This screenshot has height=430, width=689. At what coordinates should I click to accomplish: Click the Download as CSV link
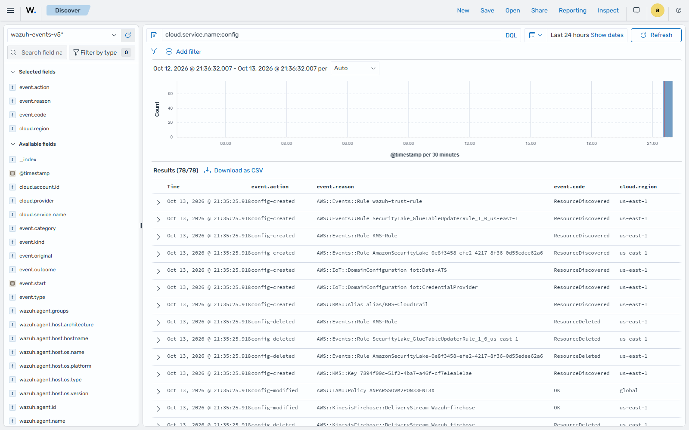[239, 170]
